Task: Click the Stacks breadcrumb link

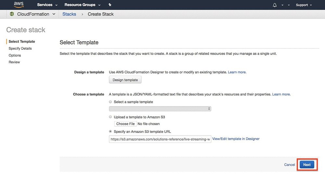Action: click(69, 14)
